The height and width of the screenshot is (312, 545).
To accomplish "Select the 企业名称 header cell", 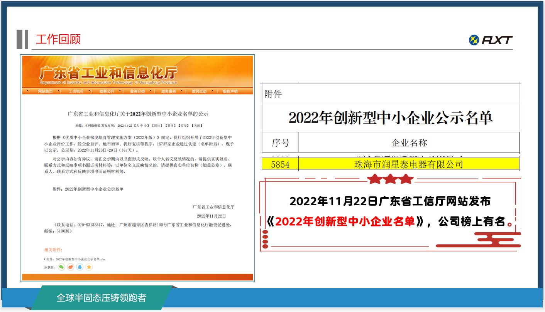I will [409, 143].
